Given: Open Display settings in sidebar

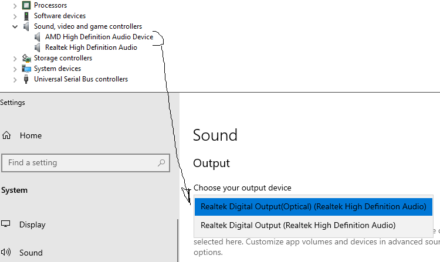Looking at the screenshot, I should pos(32,224).
